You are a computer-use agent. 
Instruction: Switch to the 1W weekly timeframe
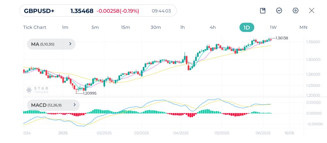[x=273, y=27]
